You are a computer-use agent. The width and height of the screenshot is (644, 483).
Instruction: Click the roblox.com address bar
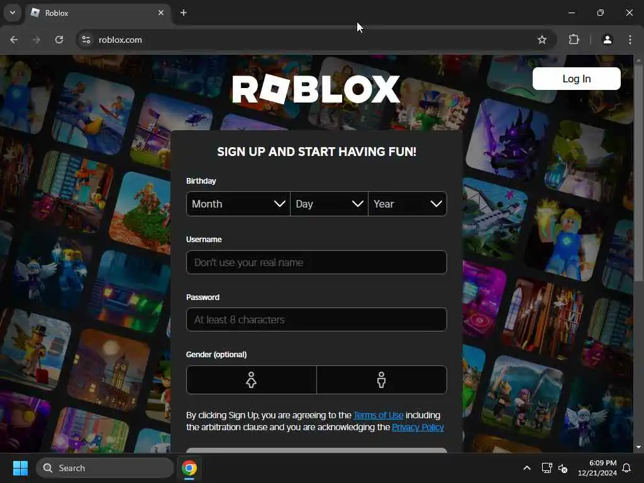[316, 40]
